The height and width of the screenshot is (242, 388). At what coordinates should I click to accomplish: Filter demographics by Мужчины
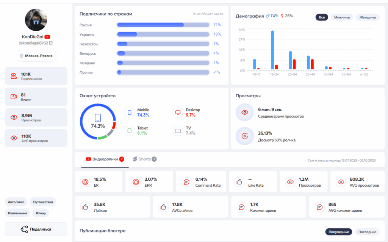[x=342, y=17]
